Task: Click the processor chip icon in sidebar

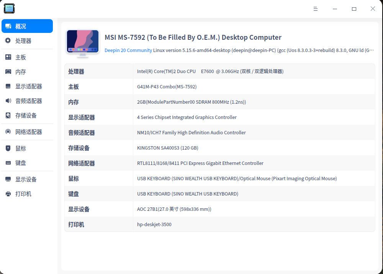Action: point(8,41)
